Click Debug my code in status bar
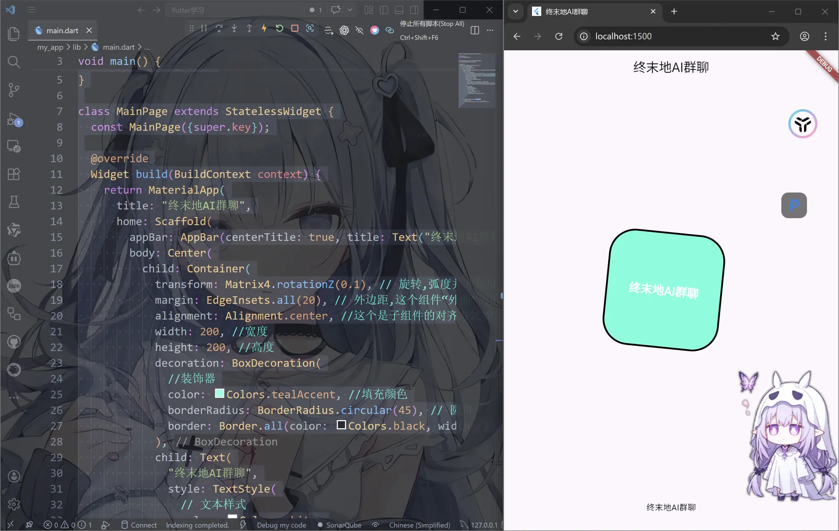 [281, 525]
